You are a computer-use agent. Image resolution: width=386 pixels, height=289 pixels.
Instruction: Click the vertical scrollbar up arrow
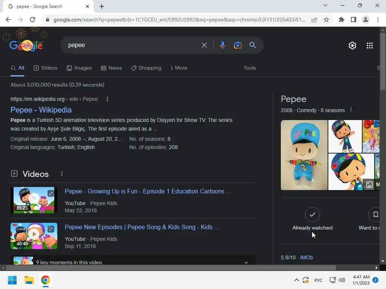(x=383, y=30)
